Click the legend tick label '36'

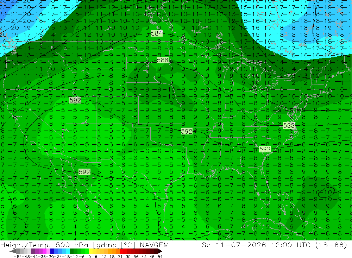coord(136,257)
